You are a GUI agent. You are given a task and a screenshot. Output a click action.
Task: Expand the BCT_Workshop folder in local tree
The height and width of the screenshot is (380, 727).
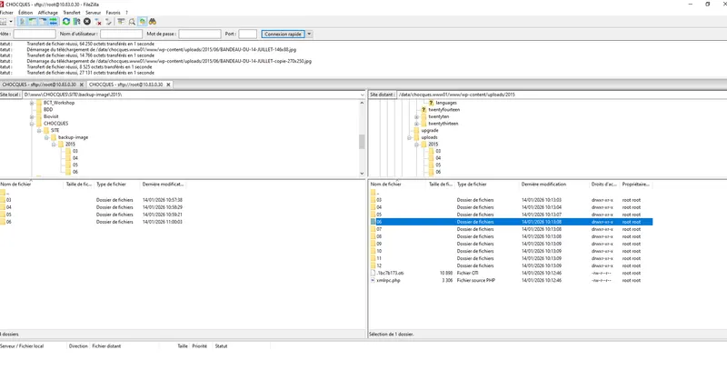32,103
